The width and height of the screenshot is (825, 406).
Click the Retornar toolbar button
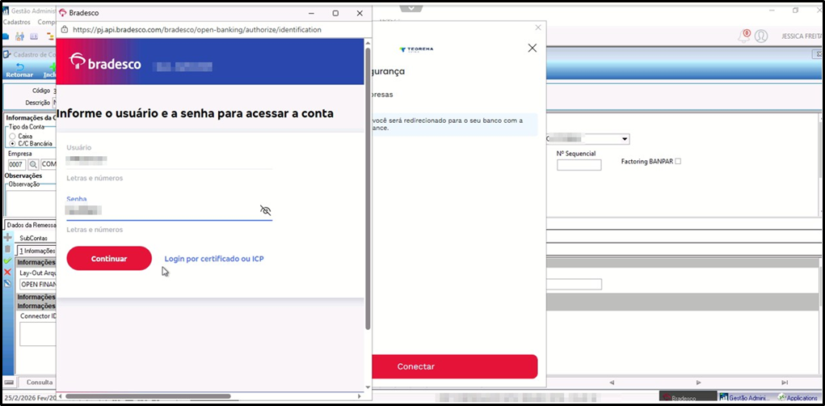[x=19, y=70]
